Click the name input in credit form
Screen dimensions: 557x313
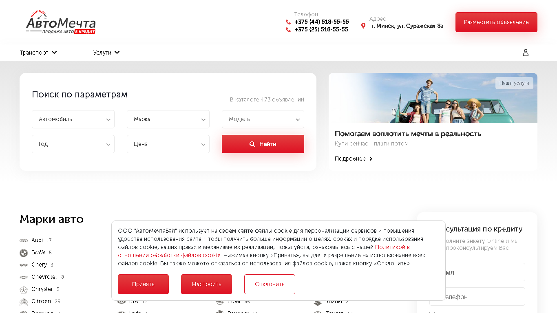coord(477,272)
